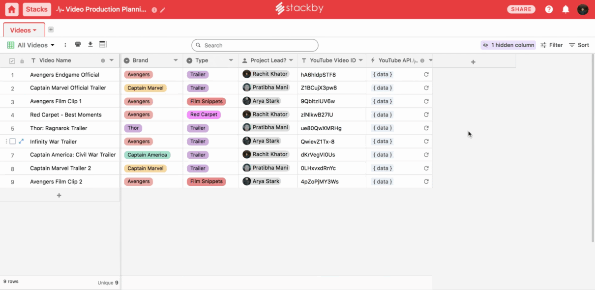Add a new column with plus icon
This screenshot has width=595, height=290.
(x=473, y=62)
